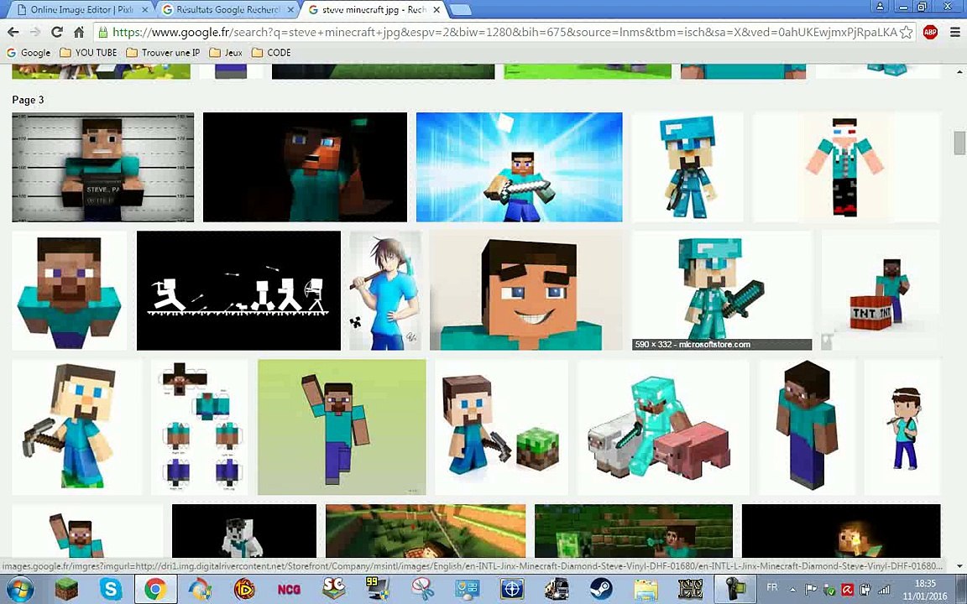
Task: Open Steve papercraft template image
Action: [199, 427]
